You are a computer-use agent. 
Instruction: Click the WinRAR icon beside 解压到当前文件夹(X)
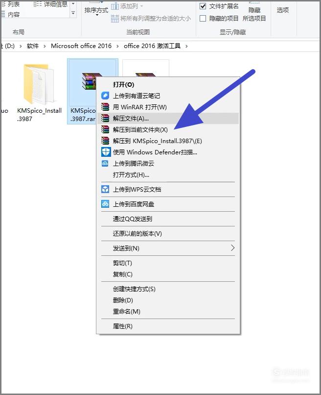pyautogui.click(x=105, y=129)
